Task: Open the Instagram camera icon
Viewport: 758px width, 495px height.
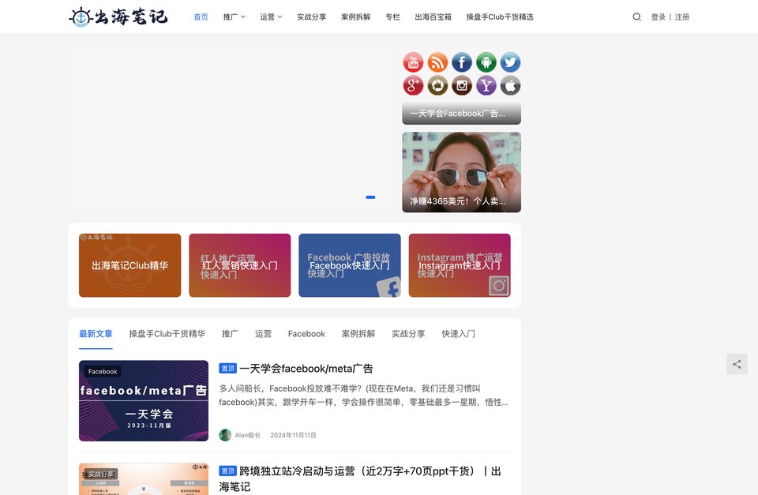Action: click(462, 85)
